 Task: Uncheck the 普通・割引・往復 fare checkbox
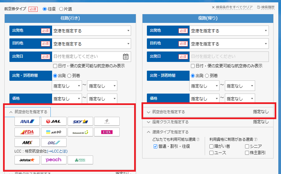tap(155, 146)
